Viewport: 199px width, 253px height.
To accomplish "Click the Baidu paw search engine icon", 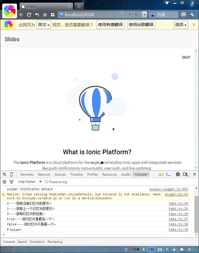I will point(153,15).
